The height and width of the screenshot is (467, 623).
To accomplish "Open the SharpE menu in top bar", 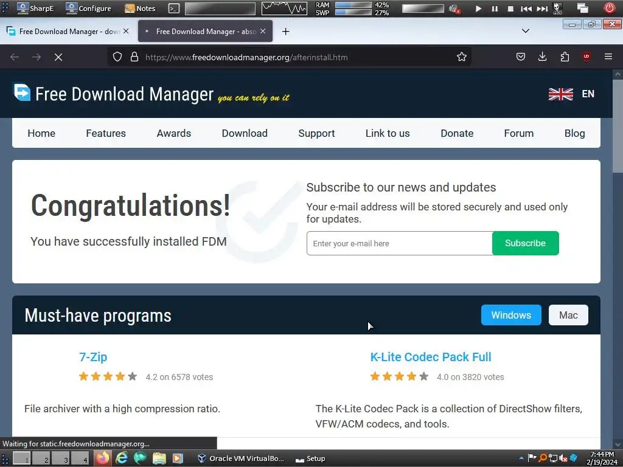I will pyautogui.click(x=35, y=9).
